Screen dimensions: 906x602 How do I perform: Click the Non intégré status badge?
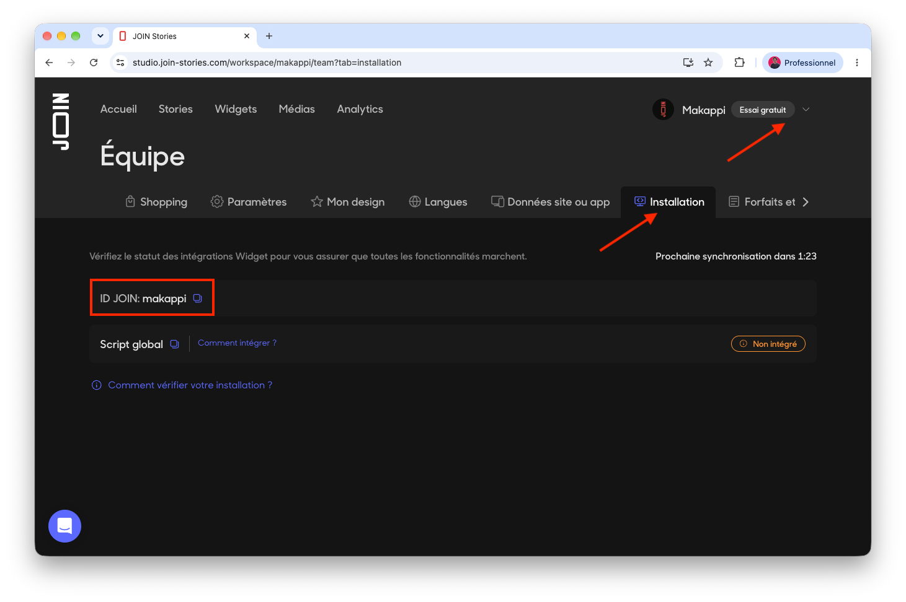click(768, 344)
